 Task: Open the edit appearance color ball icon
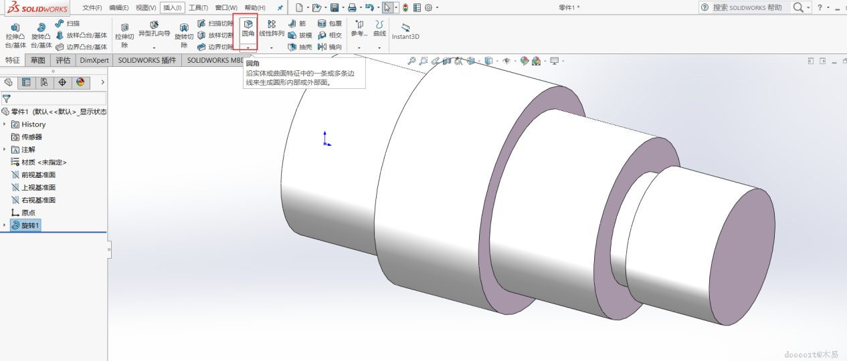coord(525,61)
